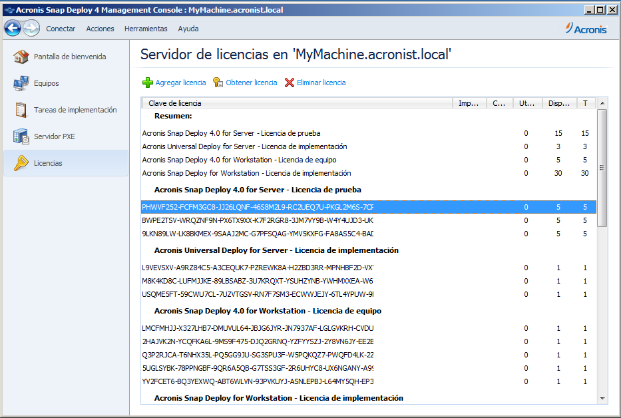621x418 pixels.
Task: Select license key starting with BWPE2TSV
Action: click(x=258, y=220)
